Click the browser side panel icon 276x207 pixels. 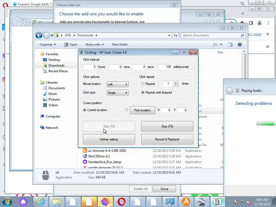point(251,23)
